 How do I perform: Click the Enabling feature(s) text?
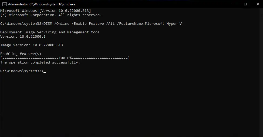click(21, 54)
